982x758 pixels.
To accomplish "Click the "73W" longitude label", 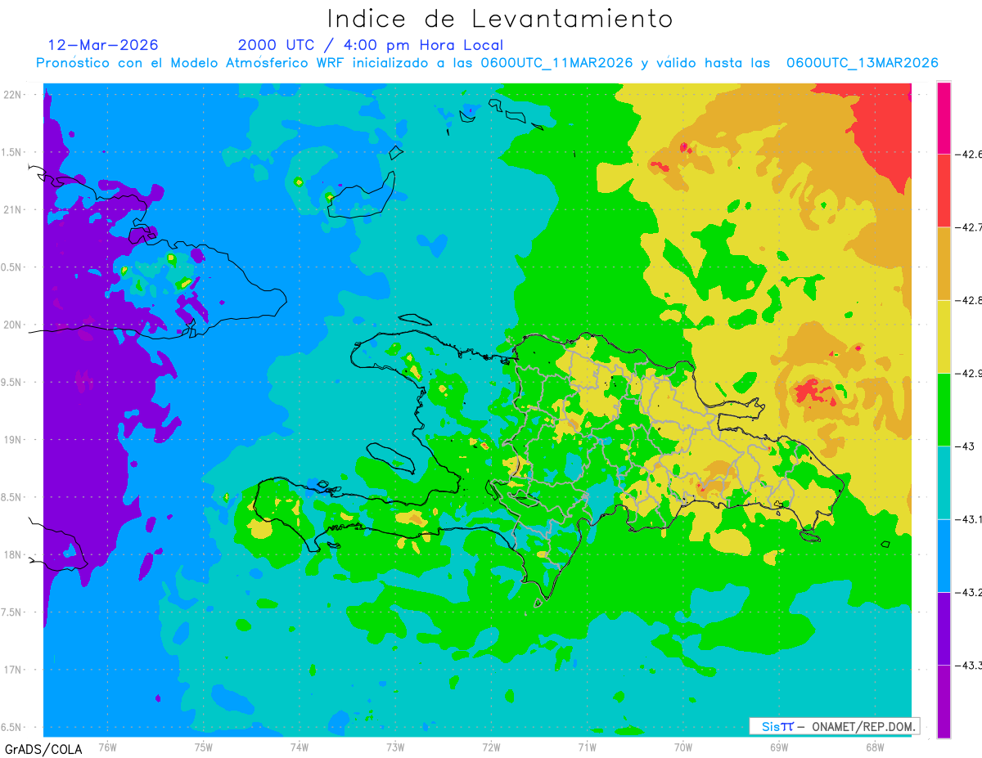I will (395, 747).
